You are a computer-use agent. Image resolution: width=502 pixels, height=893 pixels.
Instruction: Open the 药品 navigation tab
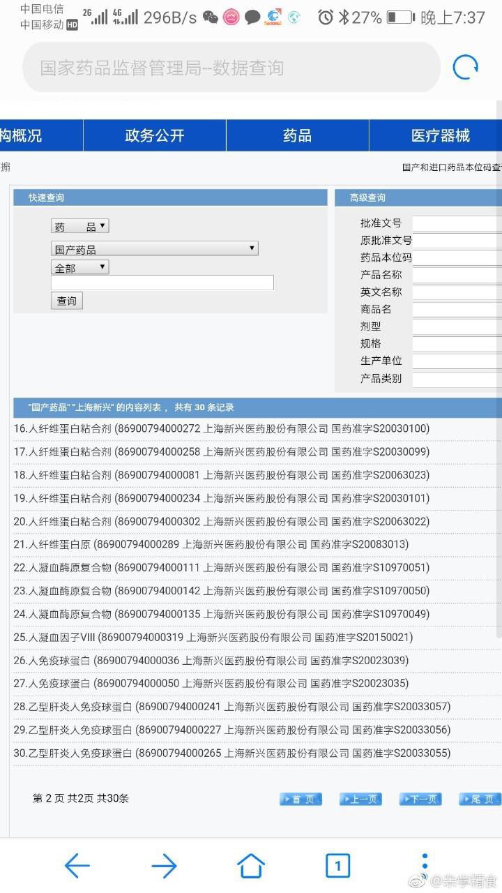pyautogui.click(x=298, y=135)
